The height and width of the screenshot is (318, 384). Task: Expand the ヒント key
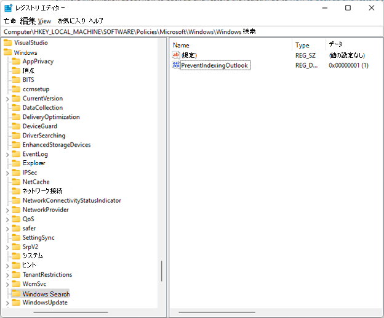coord(7,266)
